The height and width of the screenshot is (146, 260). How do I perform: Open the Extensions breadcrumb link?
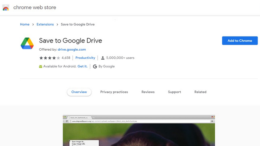[x=45, y=24]
